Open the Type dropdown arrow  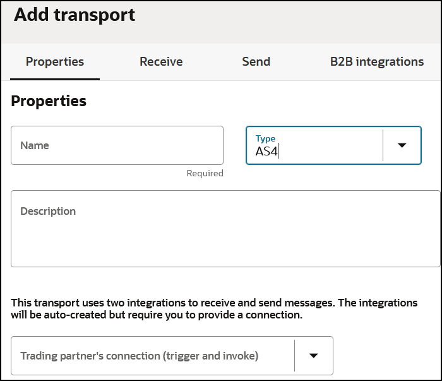402,145
